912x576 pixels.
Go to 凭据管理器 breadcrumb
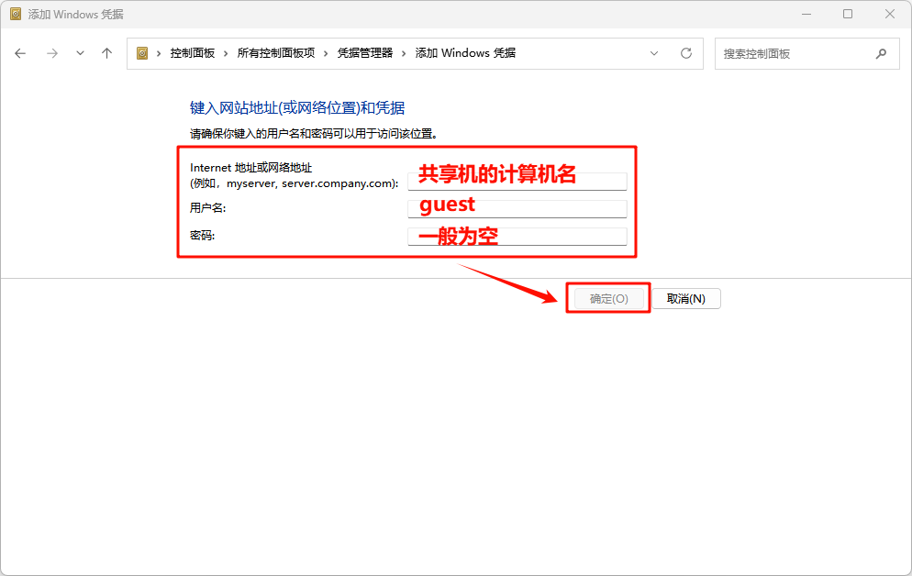pos(364,53)
